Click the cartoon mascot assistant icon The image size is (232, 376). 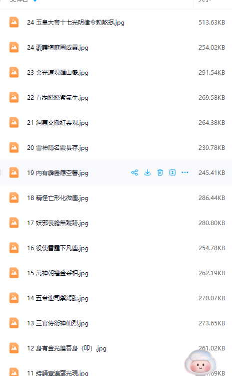tap(200, 363)
